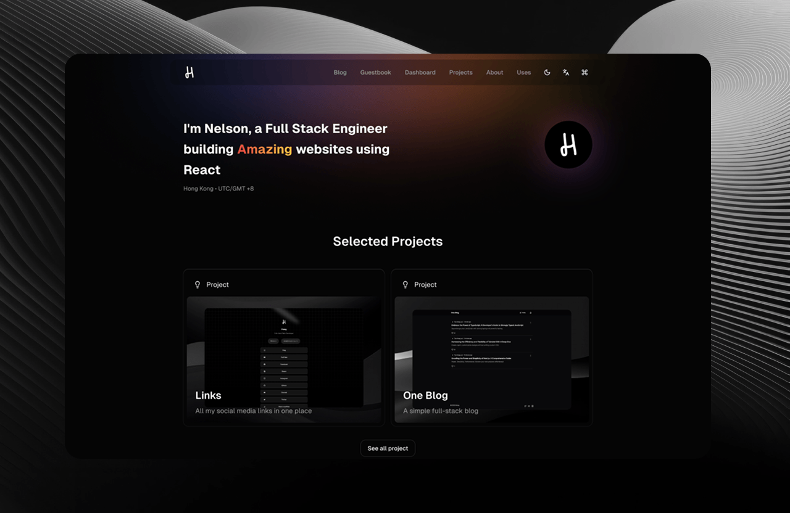Open the language translation switcher
The image size is (790, 513).
pyautogui.click(x=566, y=73)
